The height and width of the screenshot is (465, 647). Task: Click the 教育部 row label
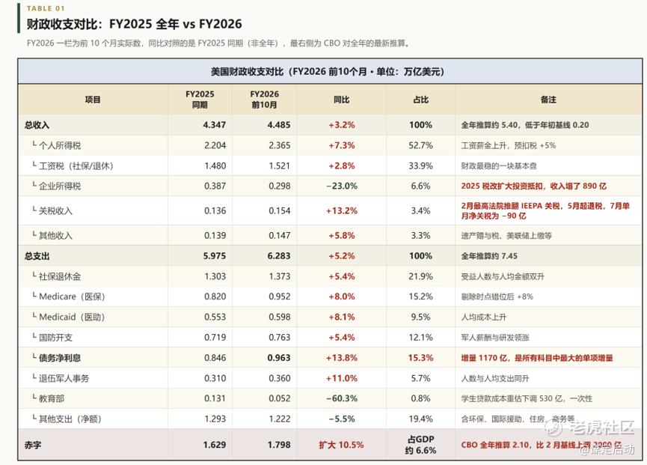coord(51,398)
